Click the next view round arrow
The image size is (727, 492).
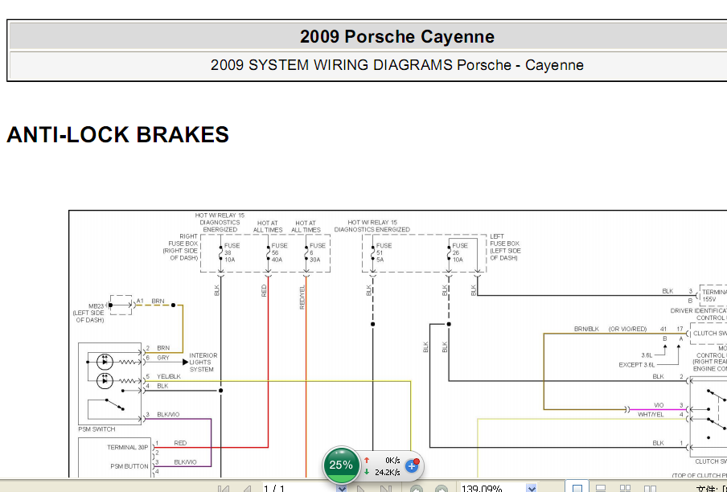[442, 489]
